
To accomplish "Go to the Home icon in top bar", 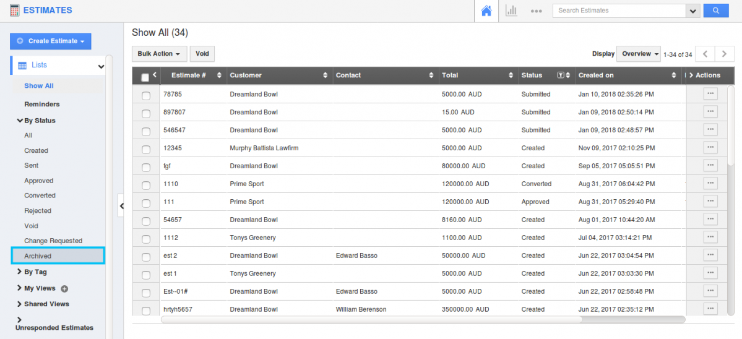I will coord(486,11).
